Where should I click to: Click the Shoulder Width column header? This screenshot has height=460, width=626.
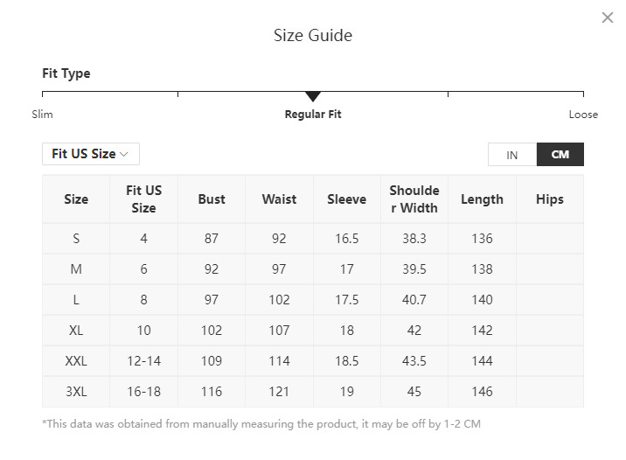coord(414,199)
